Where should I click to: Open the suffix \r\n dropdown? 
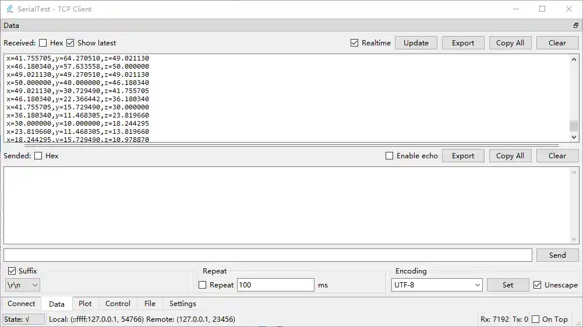(x=23, y=285)
